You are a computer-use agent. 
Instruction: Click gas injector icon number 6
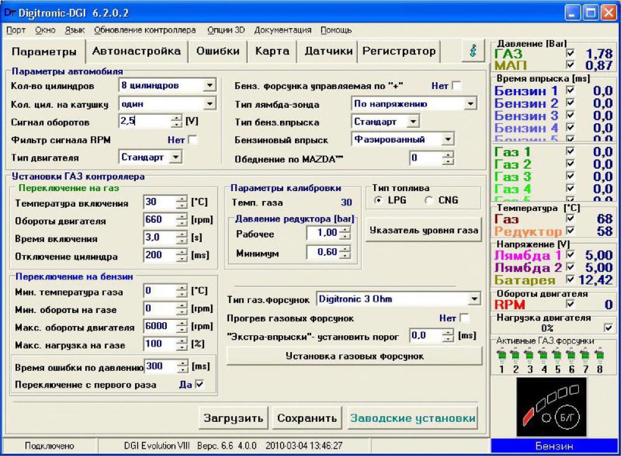coord(571,355)
